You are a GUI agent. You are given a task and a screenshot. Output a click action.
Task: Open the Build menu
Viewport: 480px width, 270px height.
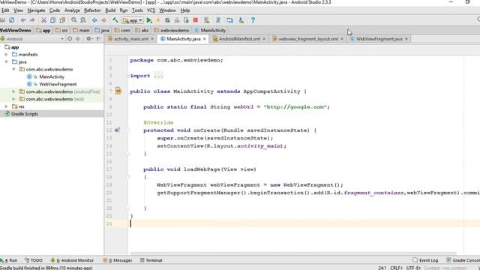[x=110, y=10]
